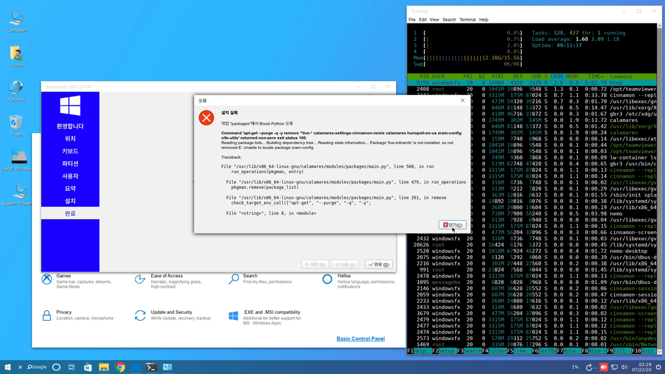Open the Help menu in Terminal
The height and width of the screenshot is (374, 665).
[x=484, y=19]
